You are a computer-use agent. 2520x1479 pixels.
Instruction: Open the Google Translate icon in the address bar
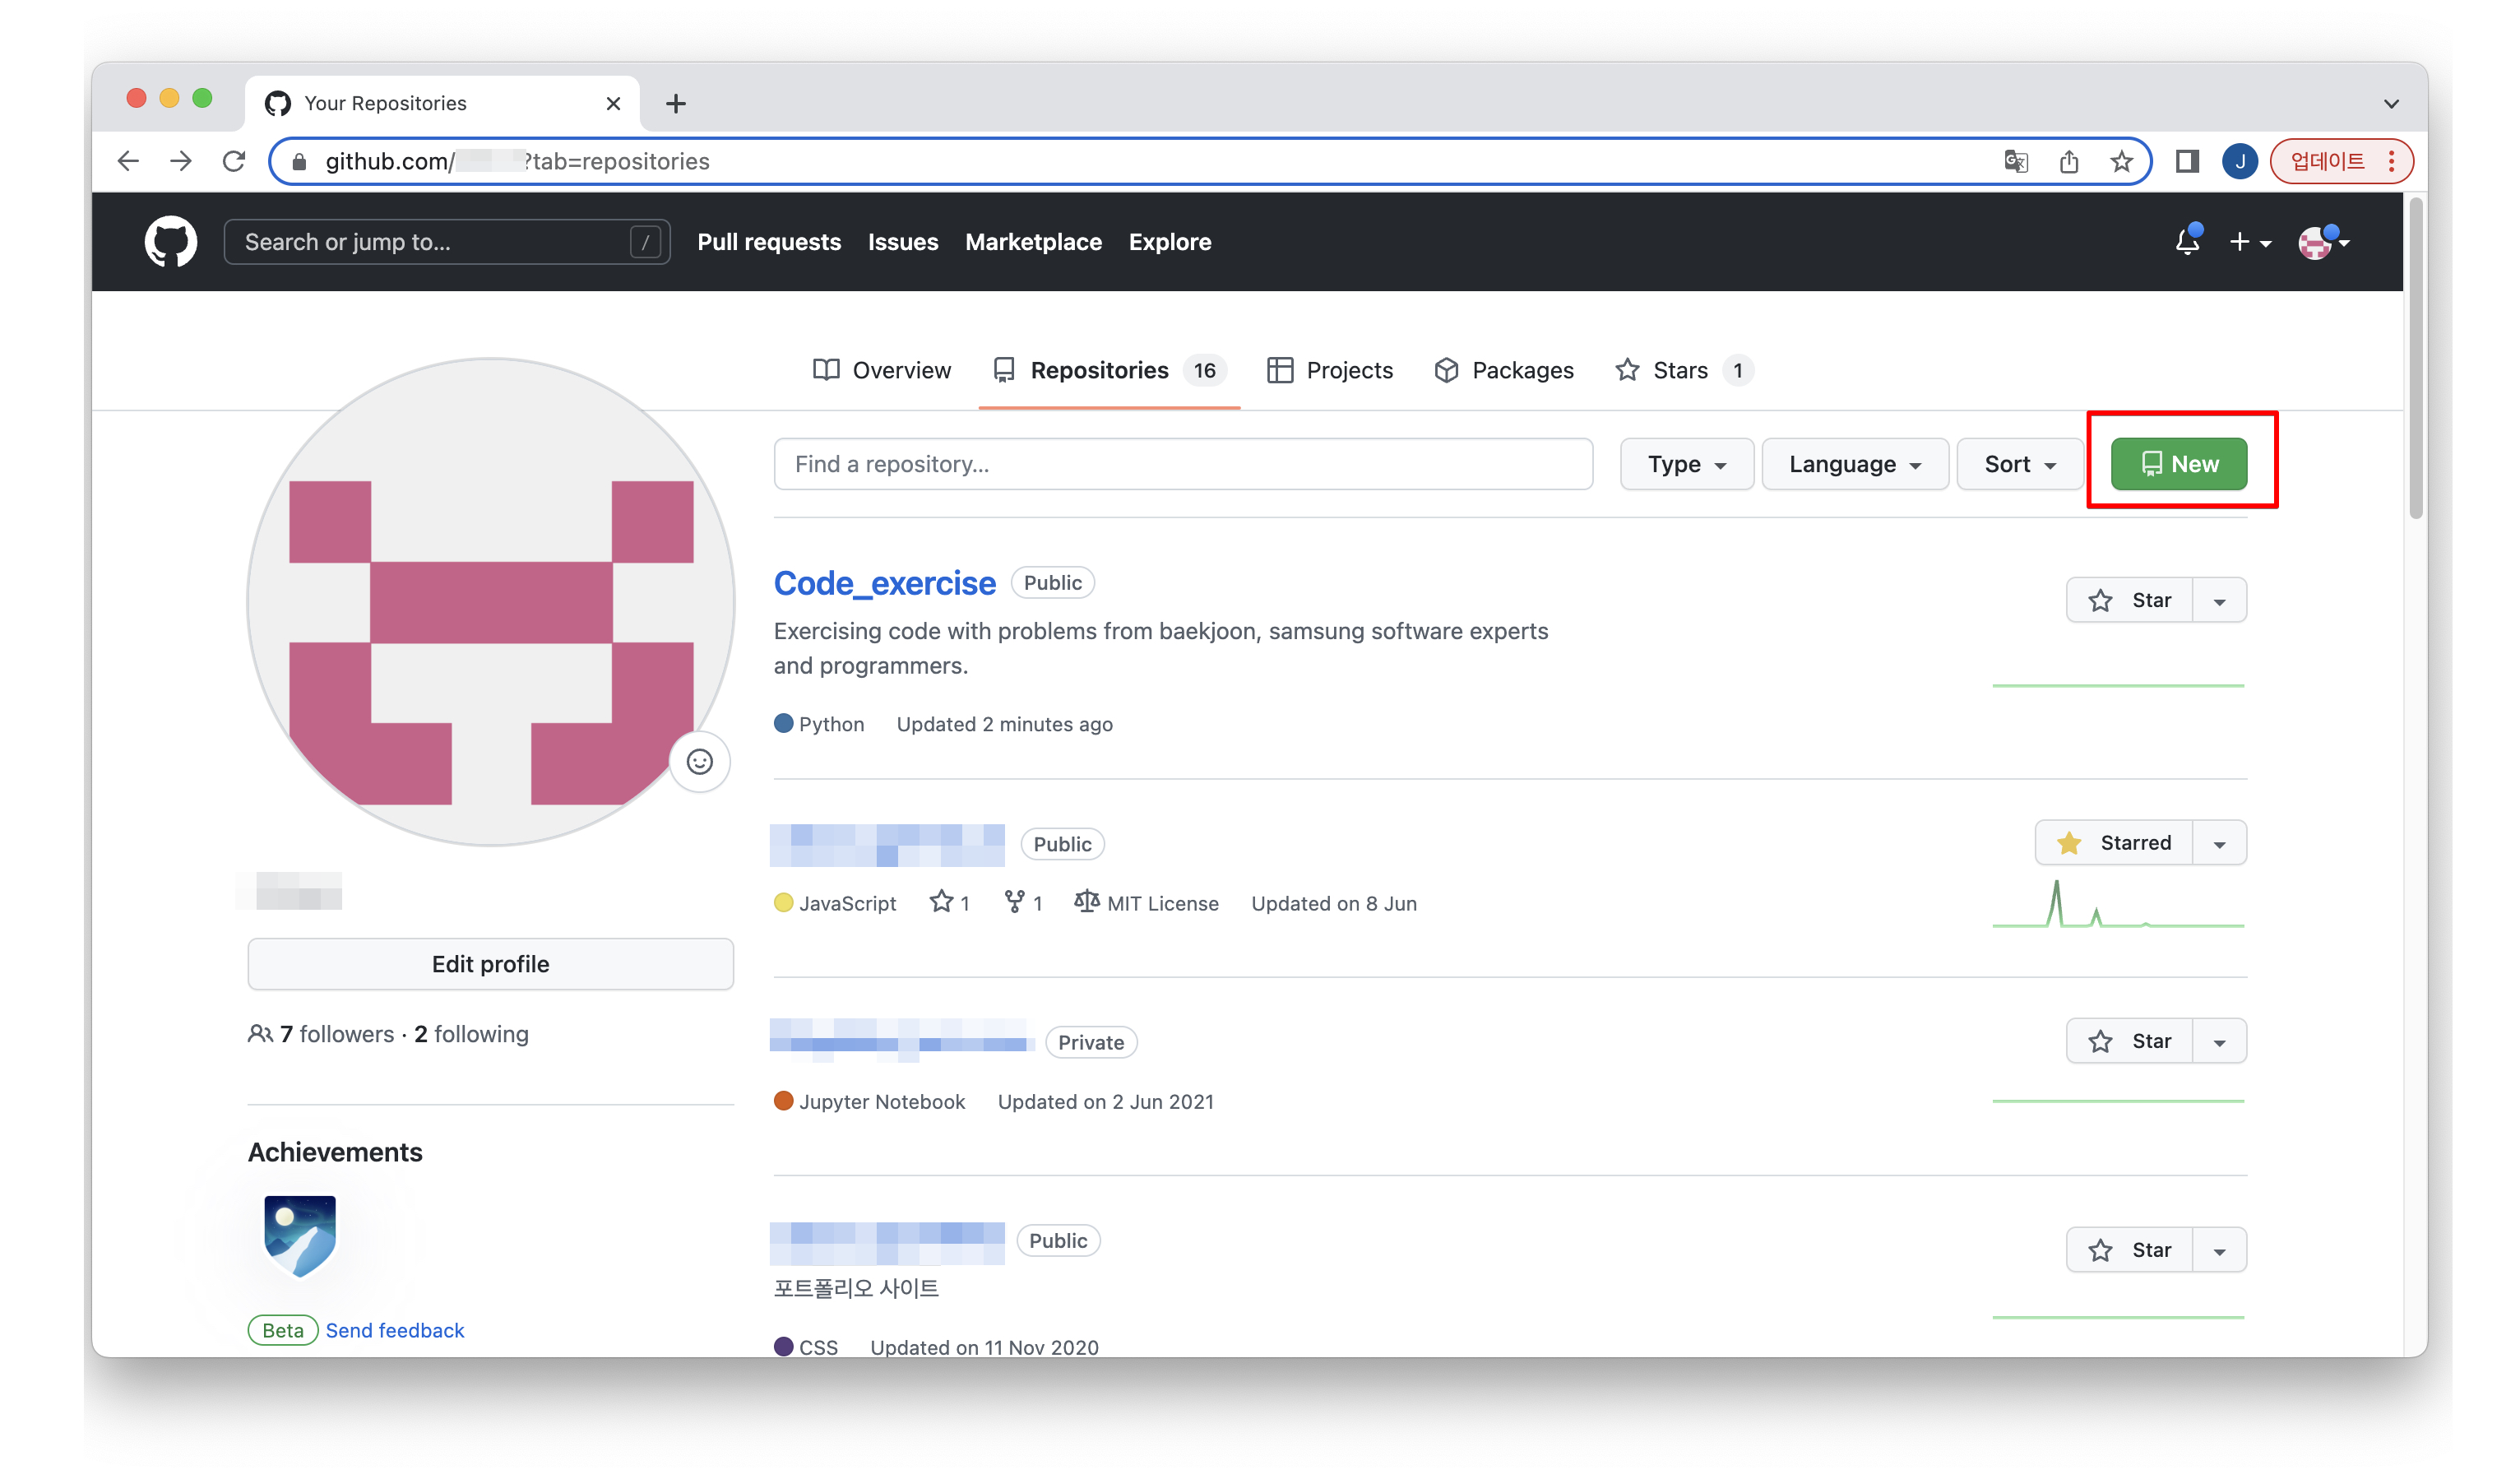pyautogui.click(x=2015, y=161)
